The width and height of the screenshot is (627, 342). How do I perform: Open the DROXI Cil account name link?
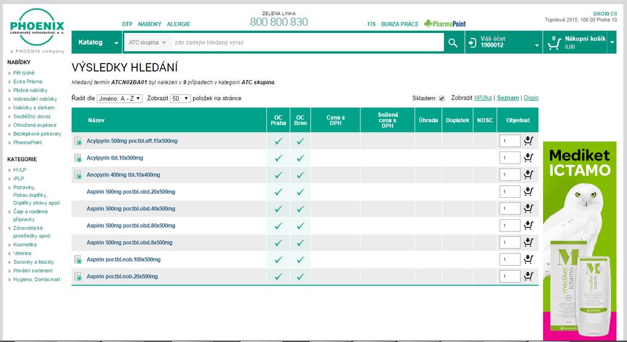point(604,13)
